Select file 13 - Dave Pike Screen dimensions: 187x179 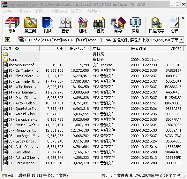coord(23,98)
